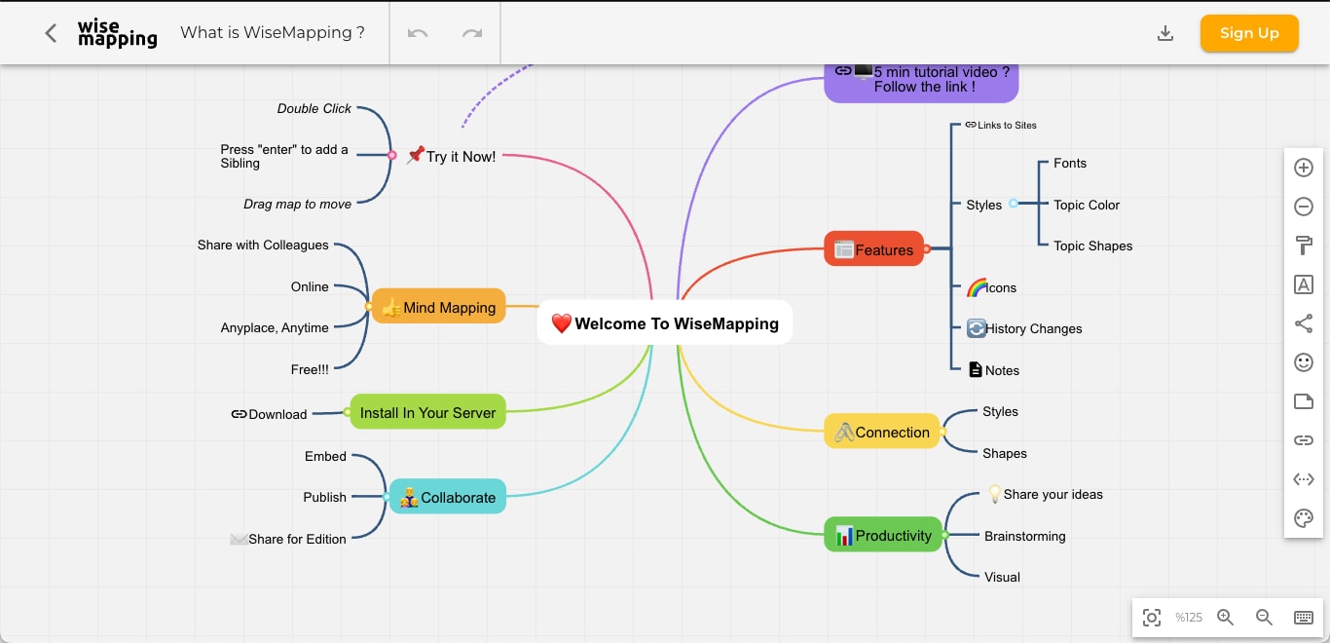Click the WiseMapping logo
The width and height of the screenshot is (1330, 643).
click(117, 33)
